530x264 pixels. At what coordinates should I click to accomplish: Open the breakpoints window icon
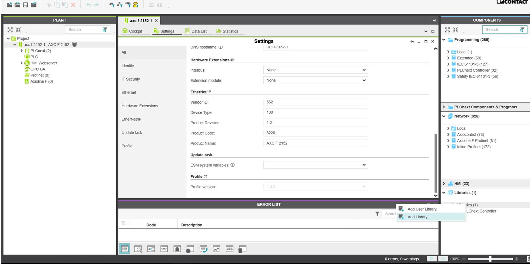[x=190, y=249]
